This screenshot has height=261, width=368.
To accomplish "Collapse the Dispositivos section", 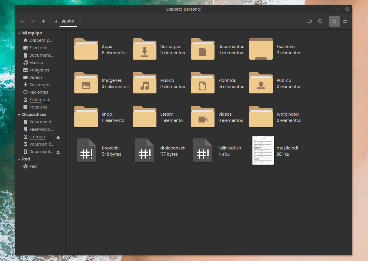I will 19,114.
